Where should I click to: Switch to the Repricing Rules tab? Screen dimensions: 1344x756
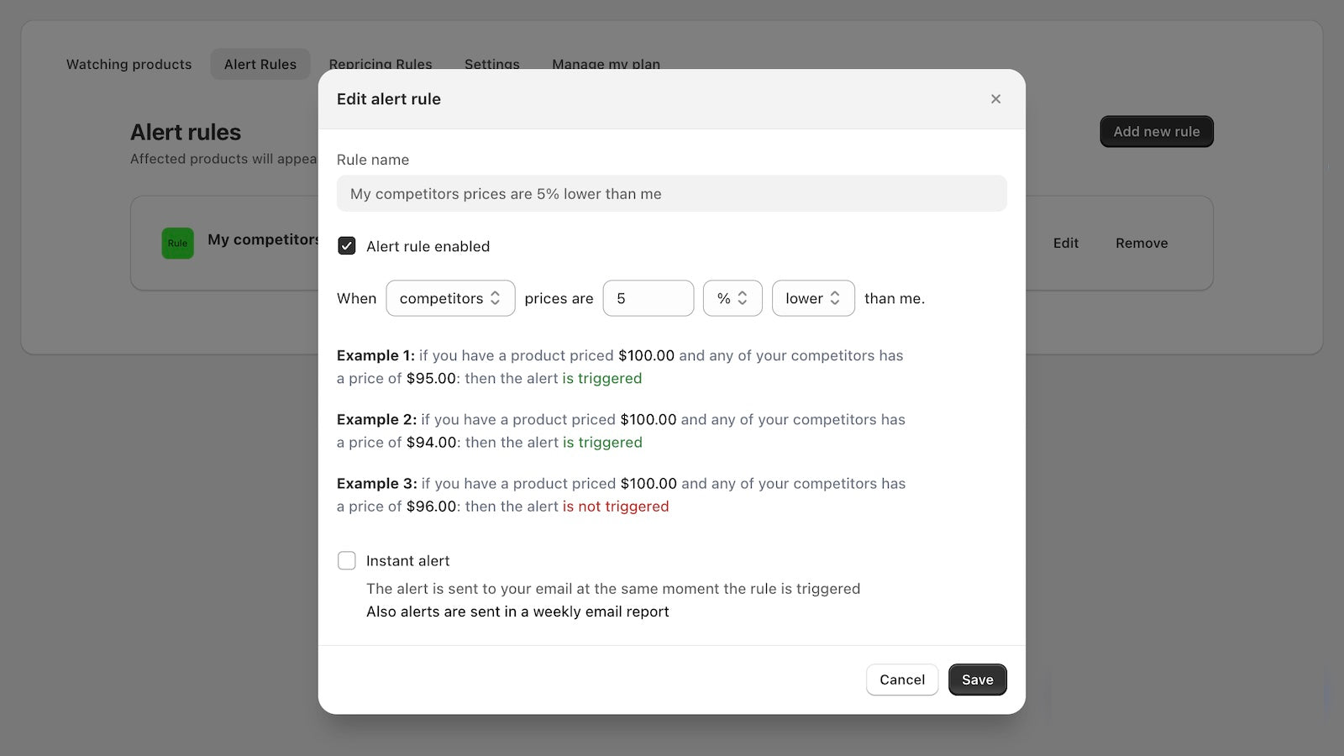pyautogui.click(x=381, y=64)
